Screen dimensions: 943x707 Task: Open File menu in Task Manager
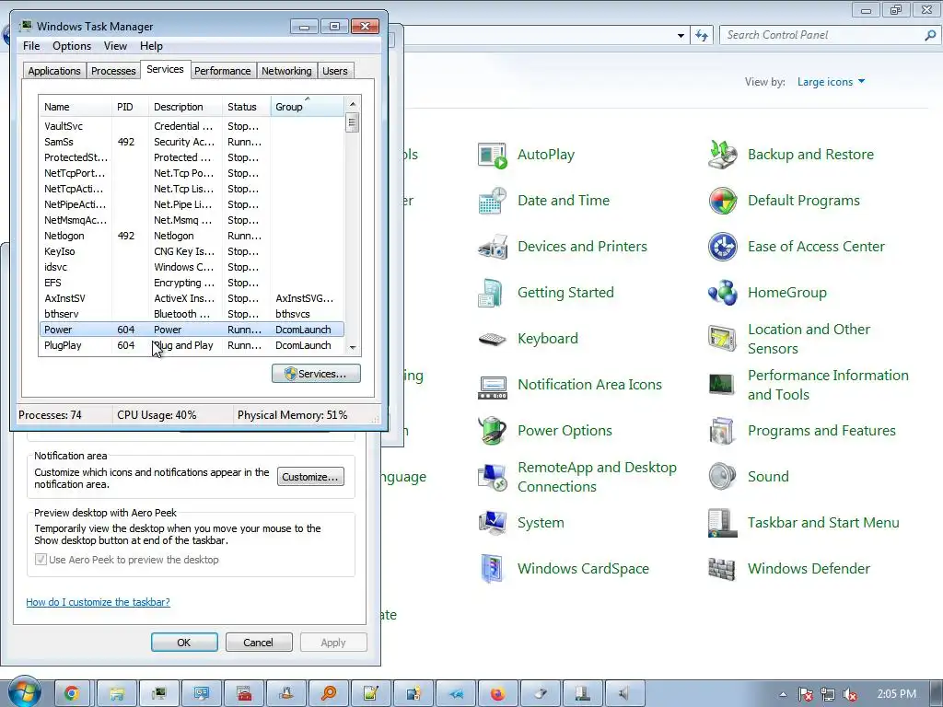pyautogui.click(x=31, y=46)
